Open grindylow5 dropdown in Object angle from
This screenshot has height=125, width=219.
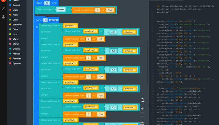pos(91,107)
